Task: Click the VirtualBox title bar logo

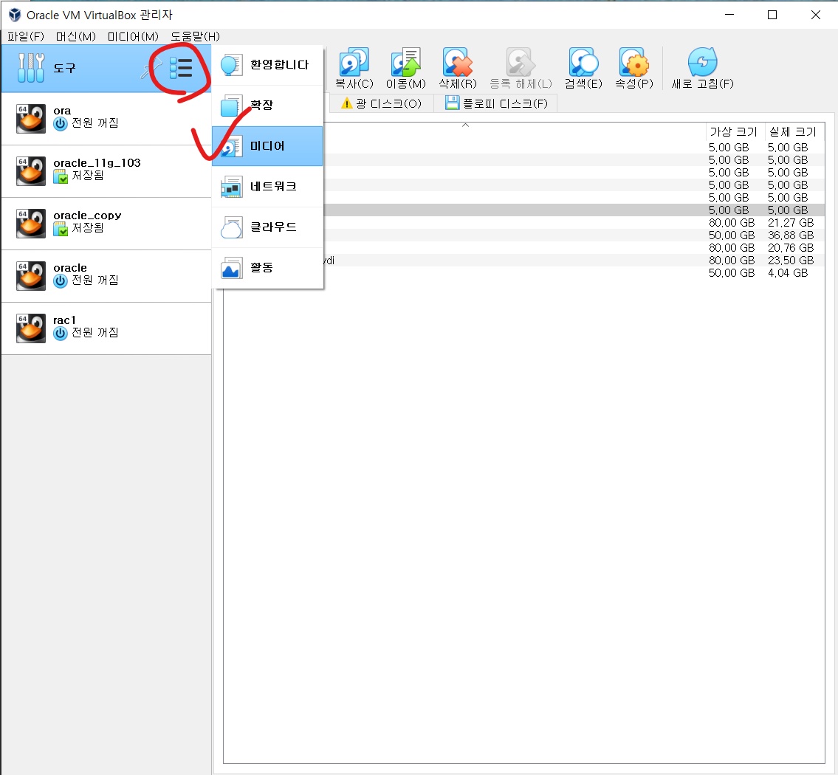Action: pyautogui.click(x=15, y=15)
